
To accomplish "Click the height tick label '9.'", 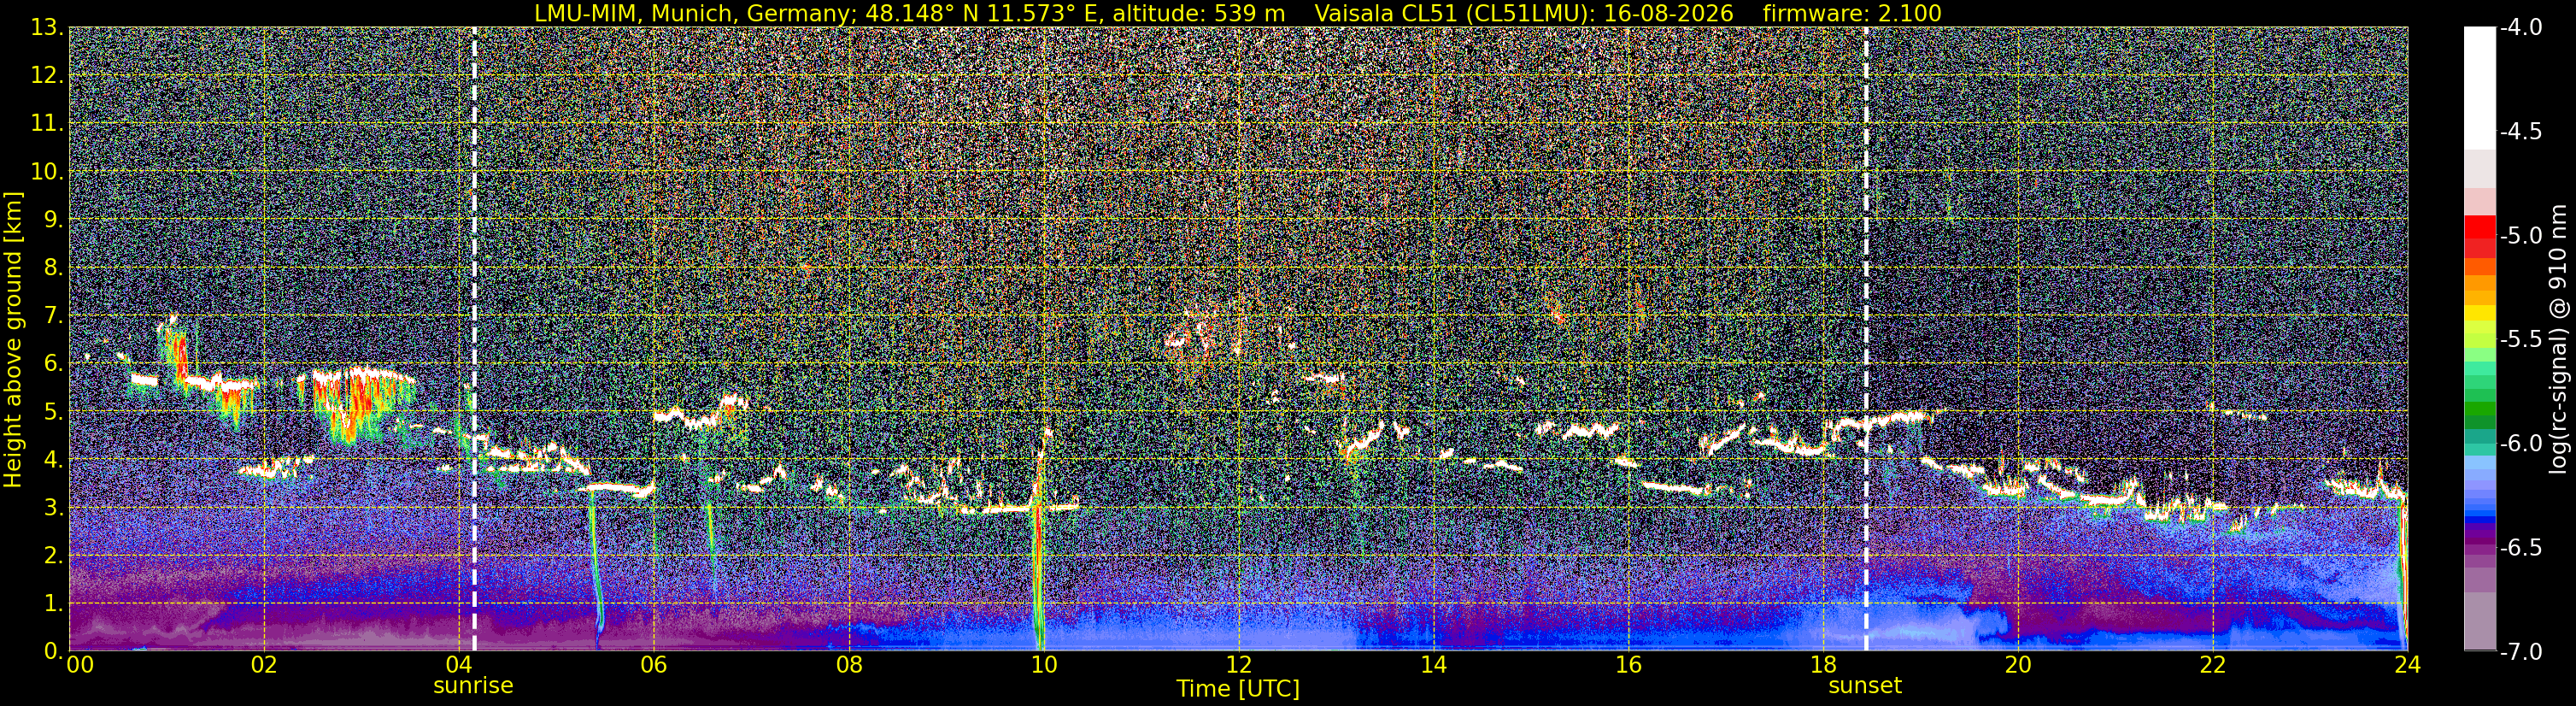I will click(54, 220).
